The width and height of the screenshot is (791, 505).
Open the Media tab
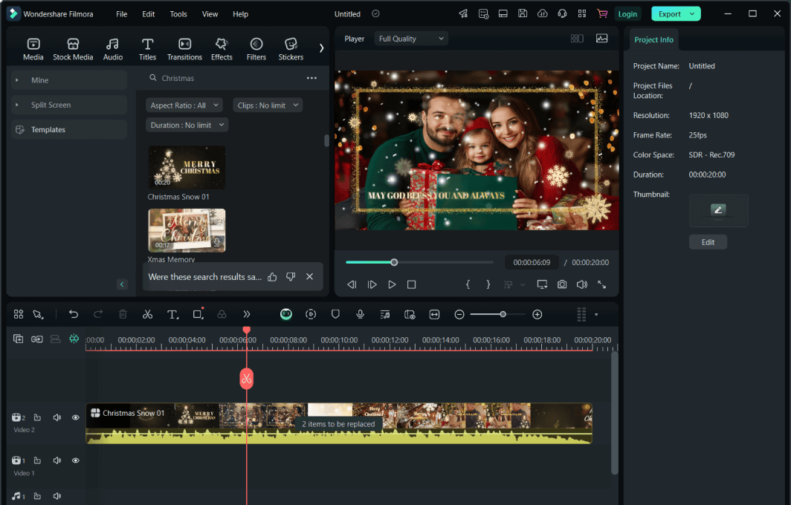(x=33, y=50)
